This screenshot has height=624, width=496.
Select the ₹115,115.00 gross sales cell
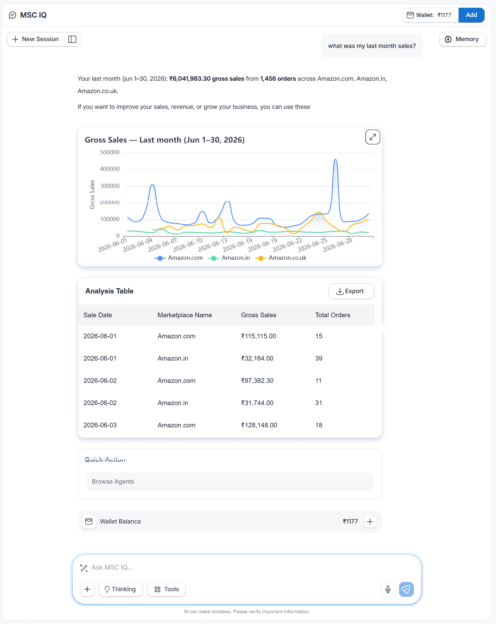259,336
